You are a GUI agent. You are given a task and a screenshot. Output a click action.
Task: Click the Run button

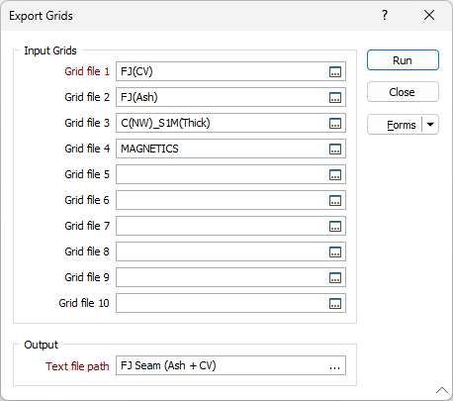coord(403,60)
